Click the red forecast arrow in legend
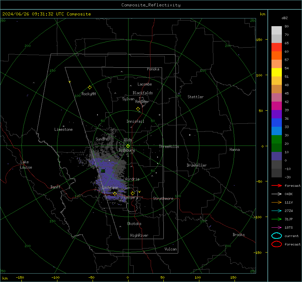 click(276, 185)
